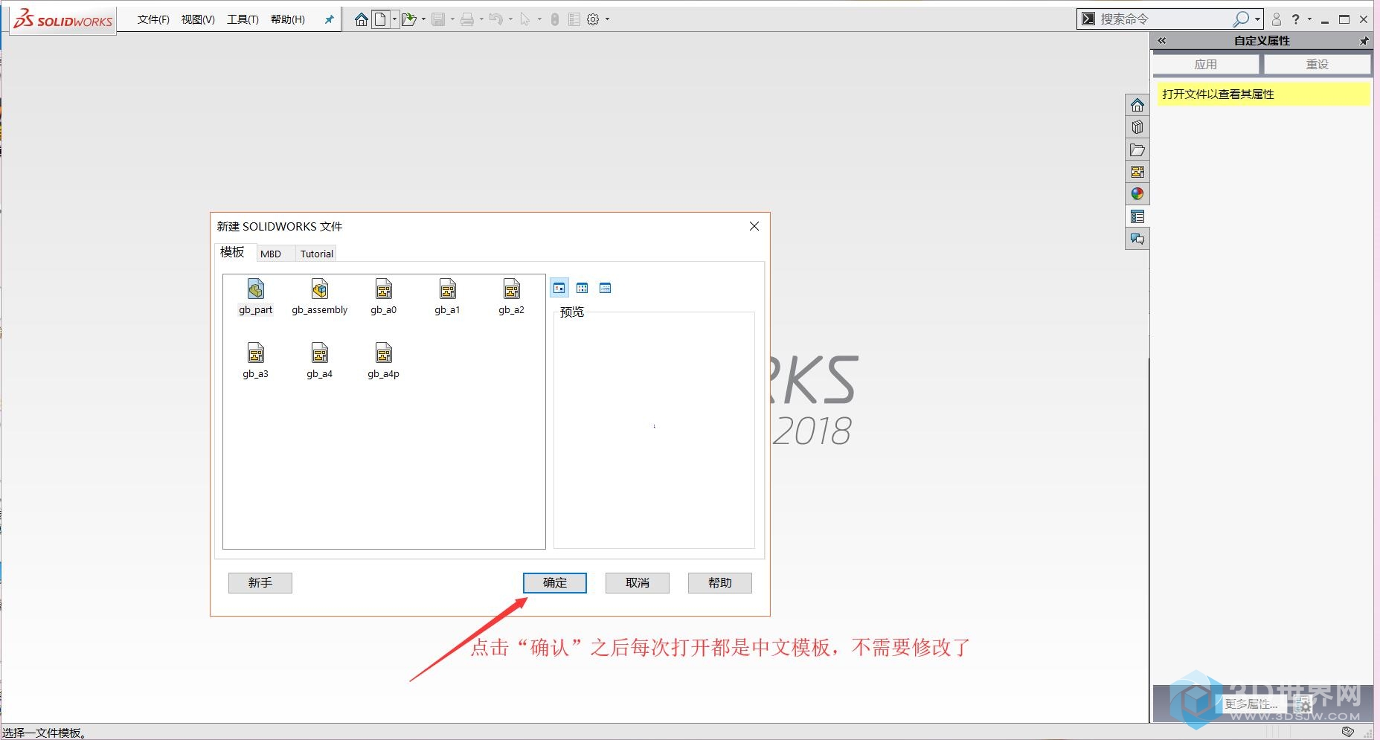Viewport: 1380px width, 740px height.
Task: Open the Appearances color ball tab
Action: coord(1137,194)
